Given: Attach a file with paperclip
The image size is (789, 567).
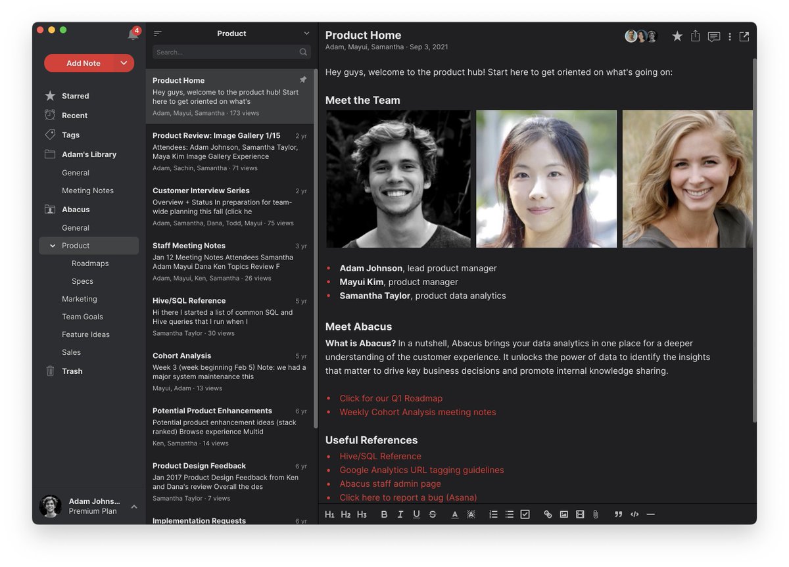Looking at the screenshot, I should coord(596,514).
